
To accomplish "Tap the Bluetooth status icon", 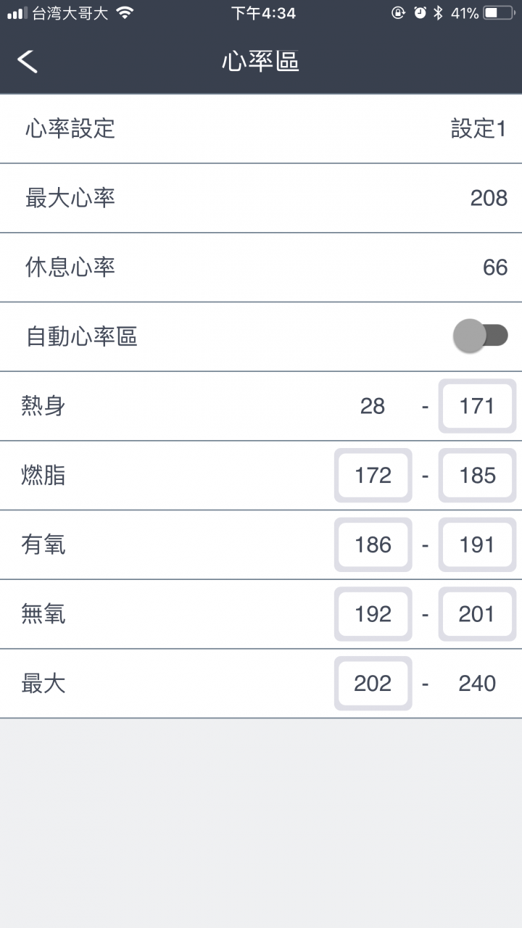I will [x=438, y=13].
